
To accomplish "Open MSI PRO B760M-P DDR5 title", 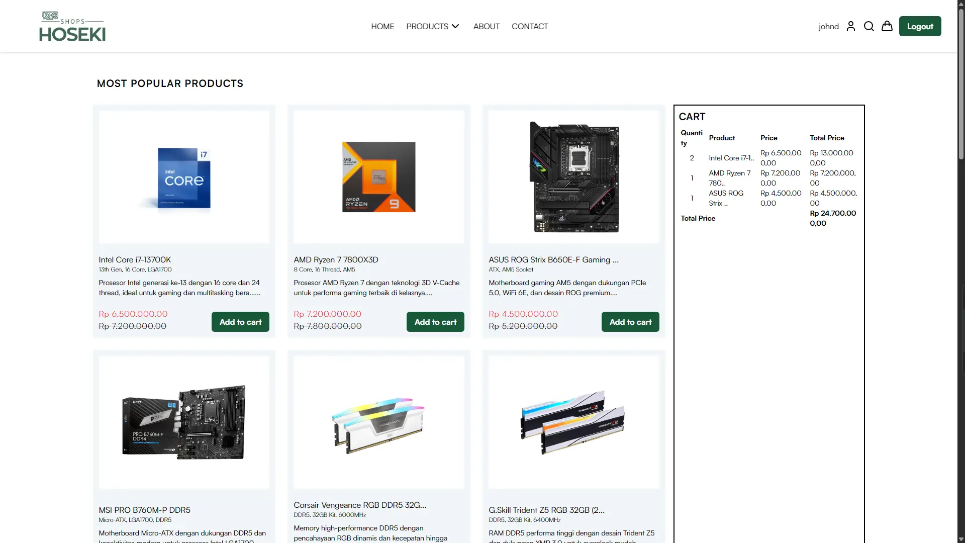I will pos(145,510).
